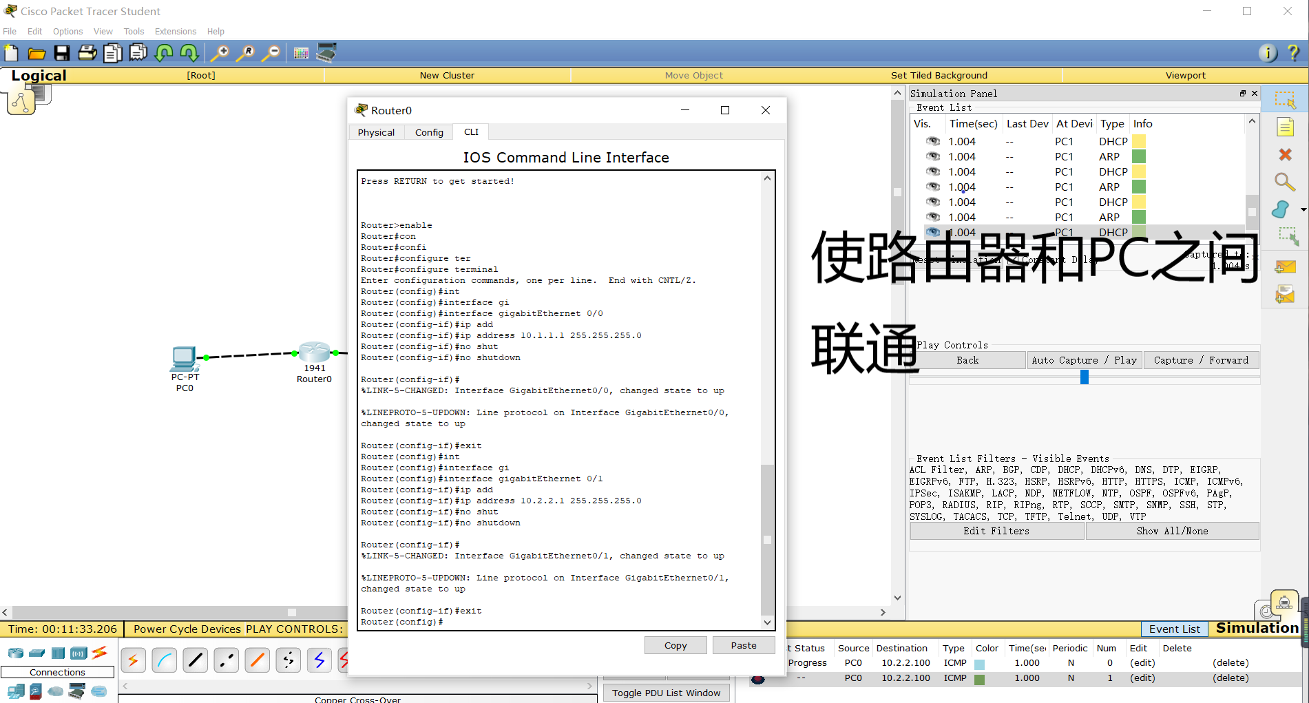Toggle the highlighted blue eye in selected event row
The width and height of the screenshot is (1309, 703).
pyautogui.click(x=932, y=232)
